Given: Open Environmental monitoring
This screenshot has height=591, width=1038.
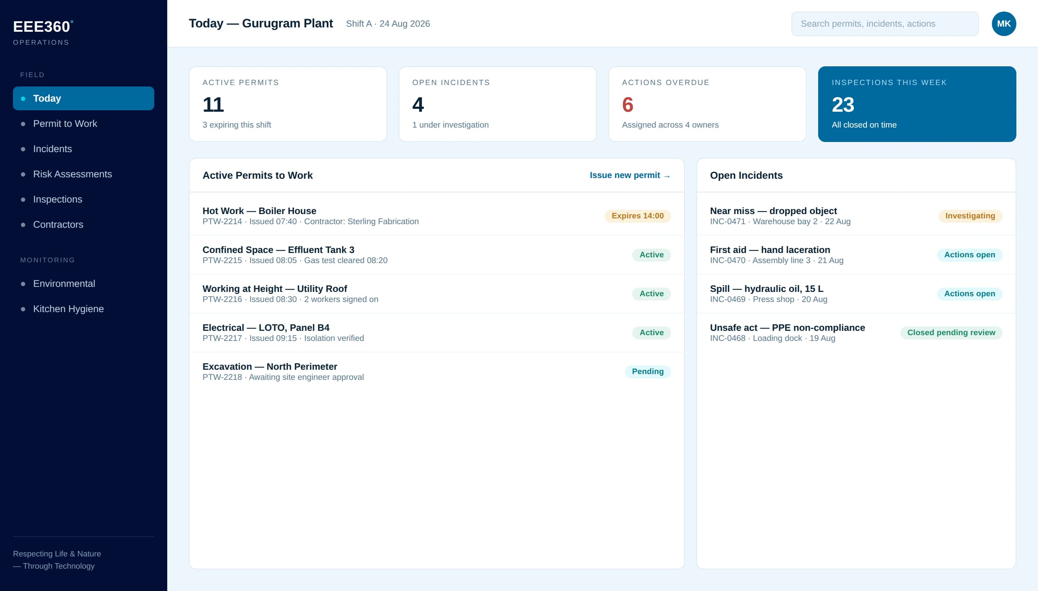Looking at the screenshot, I should [x=83, y=283].
